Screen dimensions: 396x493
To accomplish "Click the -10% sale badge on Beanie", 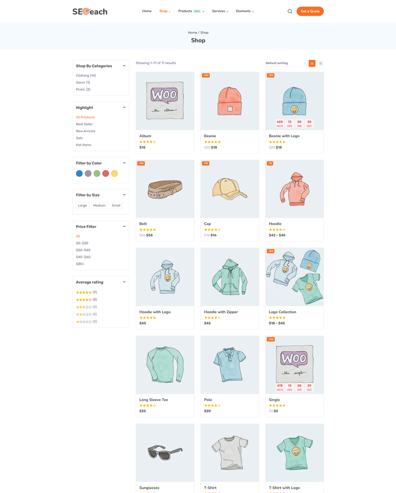I will [206, 75].
